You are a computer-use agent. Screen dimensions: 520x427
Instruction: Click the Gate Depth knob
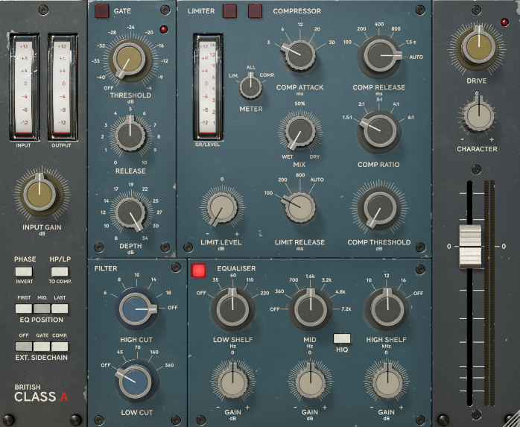pos(130,213)
